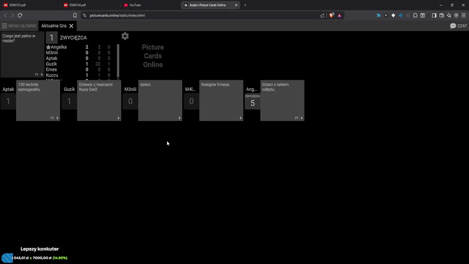Click the share page icon
This screenshot has height=264, width=469.
tap(322, 15)
